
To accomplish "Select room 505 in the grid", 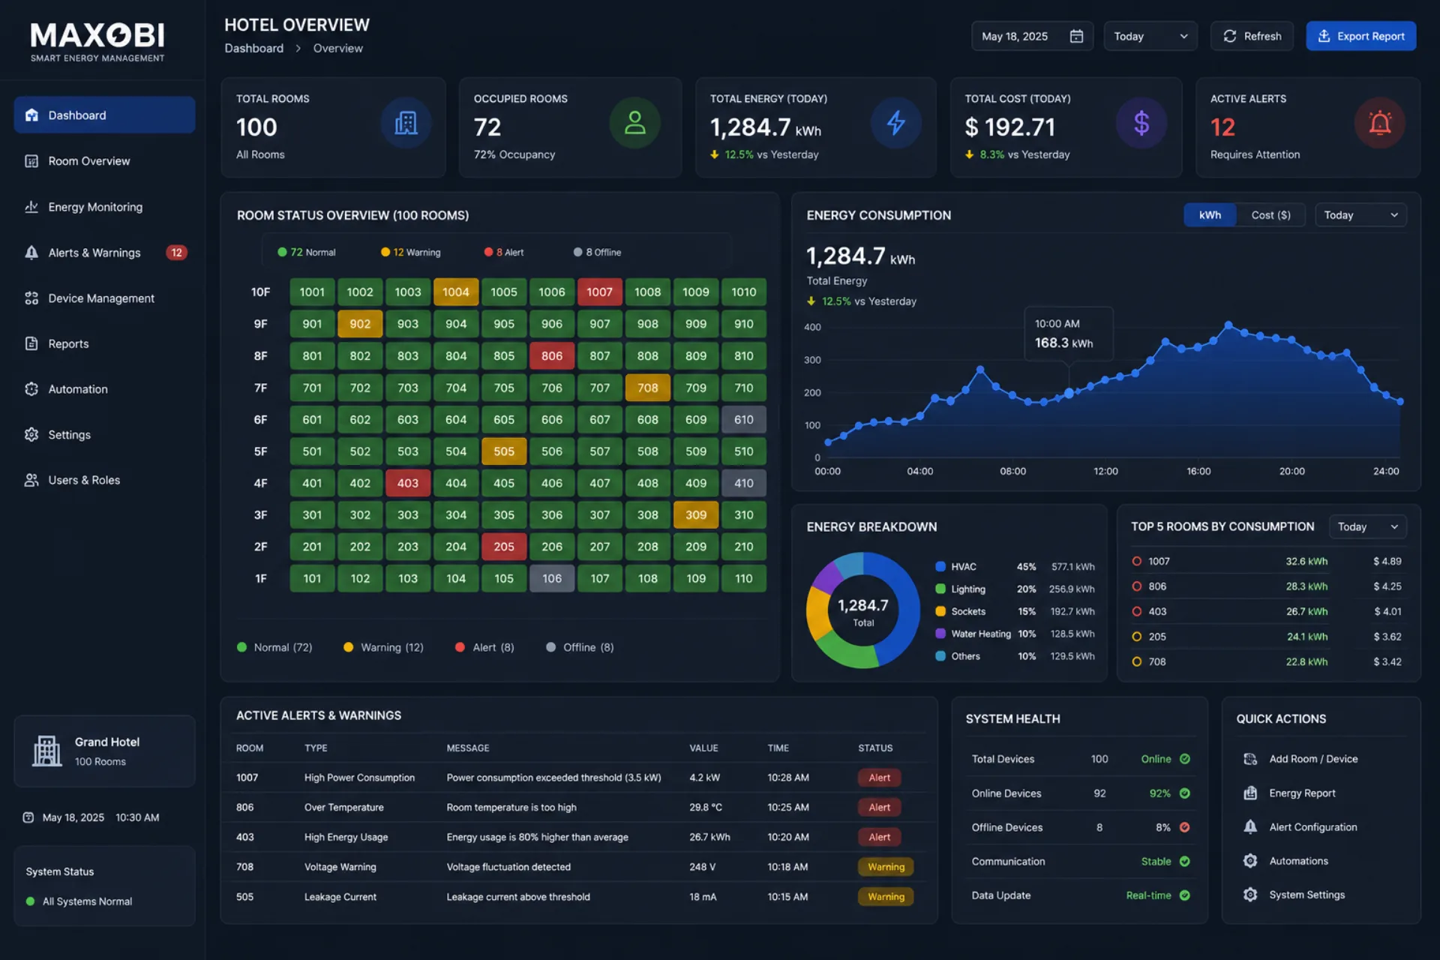I will 503,451.
